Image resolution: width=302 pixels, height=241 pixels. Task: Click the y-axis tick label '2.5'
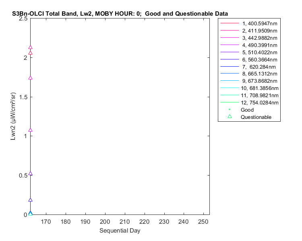[23, 18]
